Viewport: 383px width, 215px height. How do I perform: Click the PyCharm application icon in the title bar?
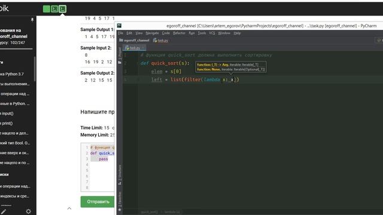tap(119, 26)
